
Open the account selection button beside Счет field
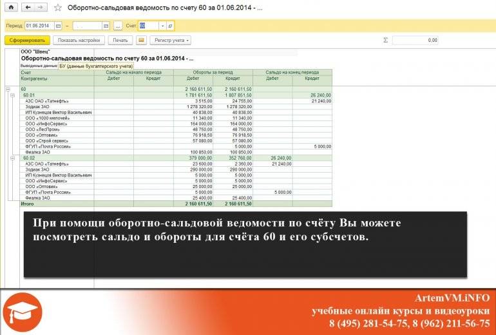[170, 26]
